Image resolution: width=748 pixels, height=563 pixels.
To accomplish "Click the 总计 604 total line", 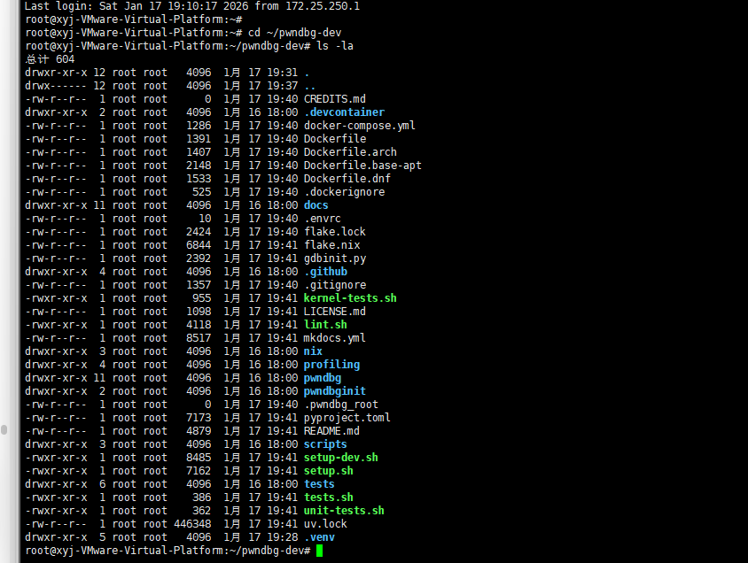I will (51, 59).
